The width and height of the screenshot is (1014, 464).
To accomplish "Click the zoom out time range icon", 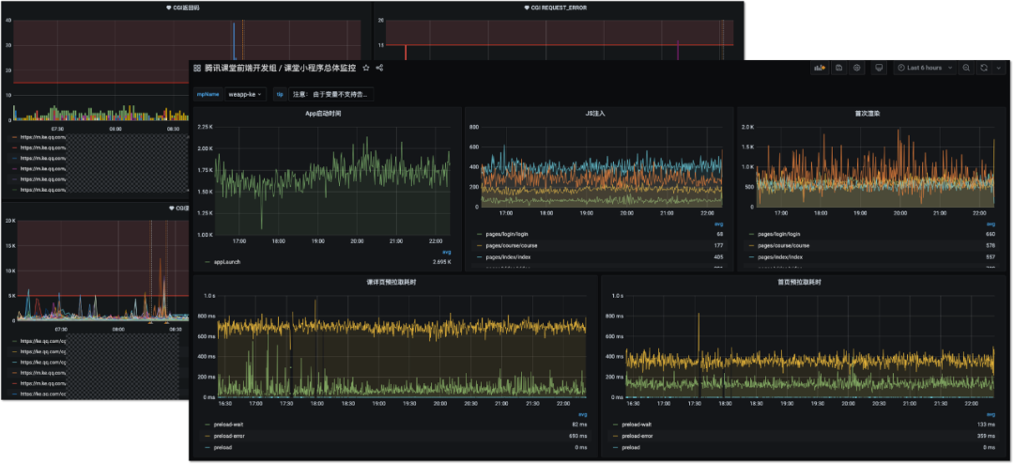I will pos(966,68).
